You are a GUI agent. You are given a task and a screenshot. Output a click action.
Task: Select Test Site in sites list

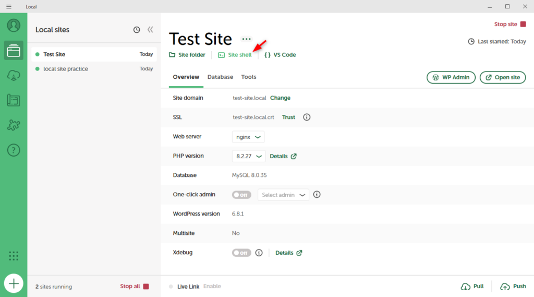click(94, 54)
